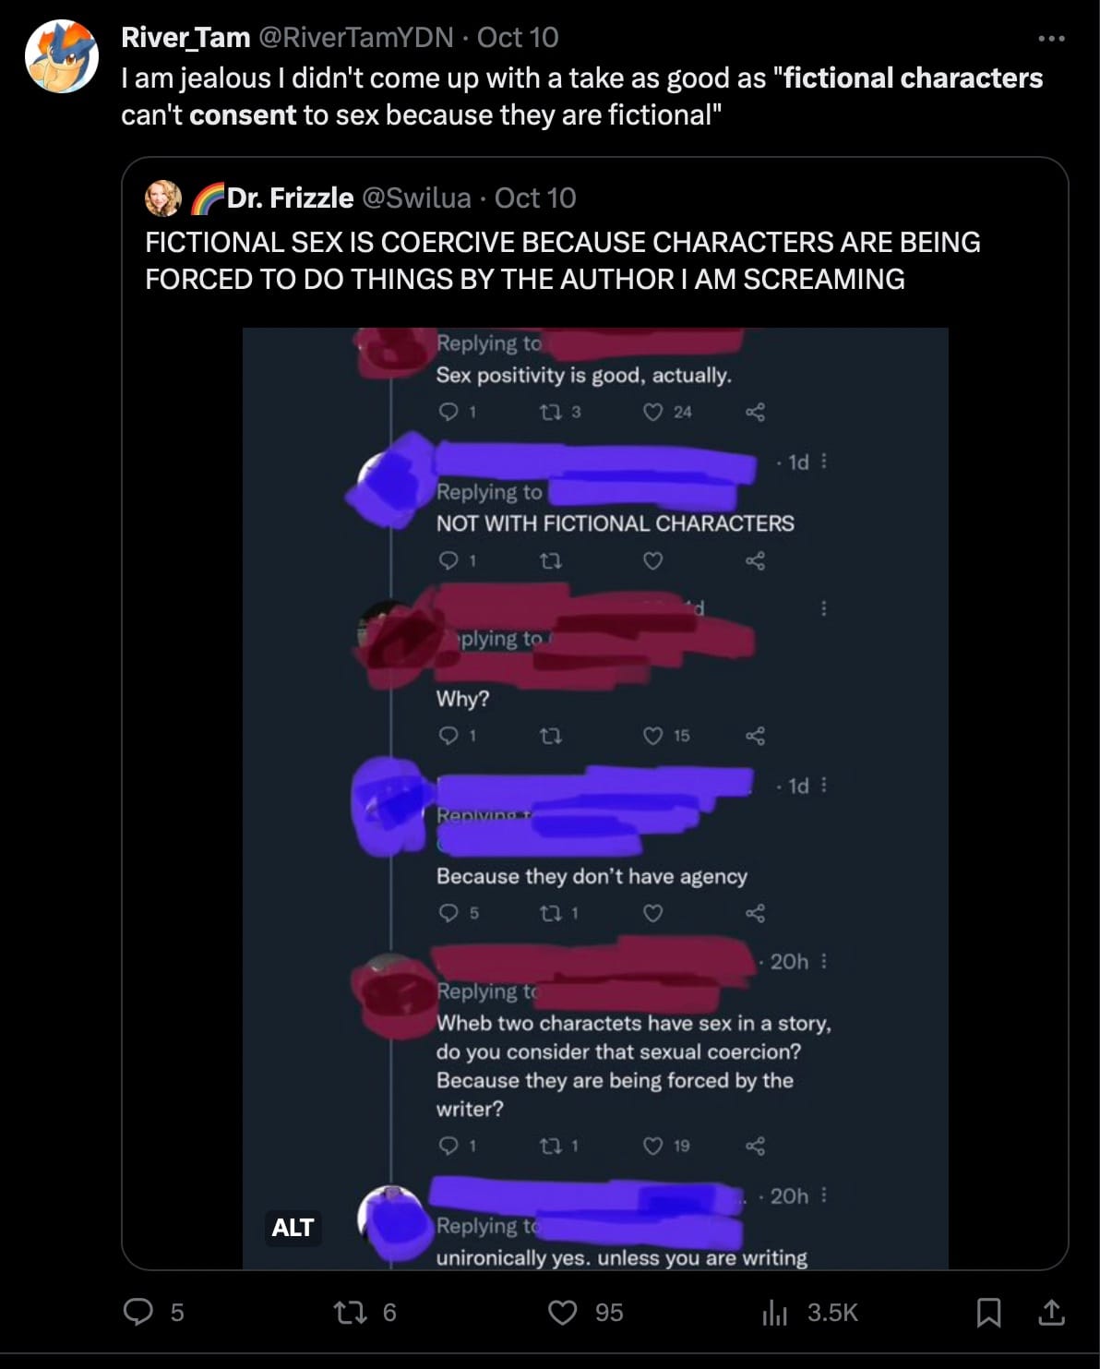
Task: Click the reply count 5 under the post
Action: click(177, 1312)
